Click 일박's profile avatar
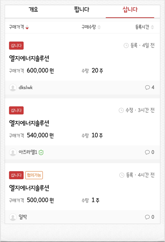Viewport: 165px width, 242px height. (x=13, y=217)
